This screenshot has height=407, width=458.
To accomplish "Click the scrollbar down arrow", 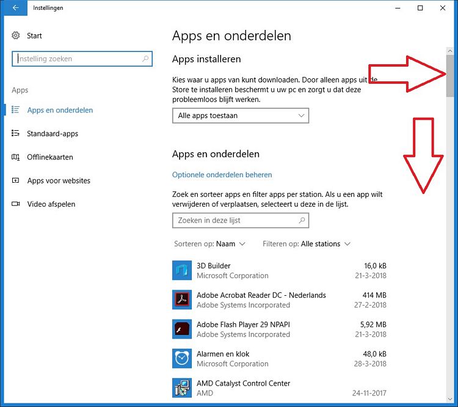I will (450, 399).
